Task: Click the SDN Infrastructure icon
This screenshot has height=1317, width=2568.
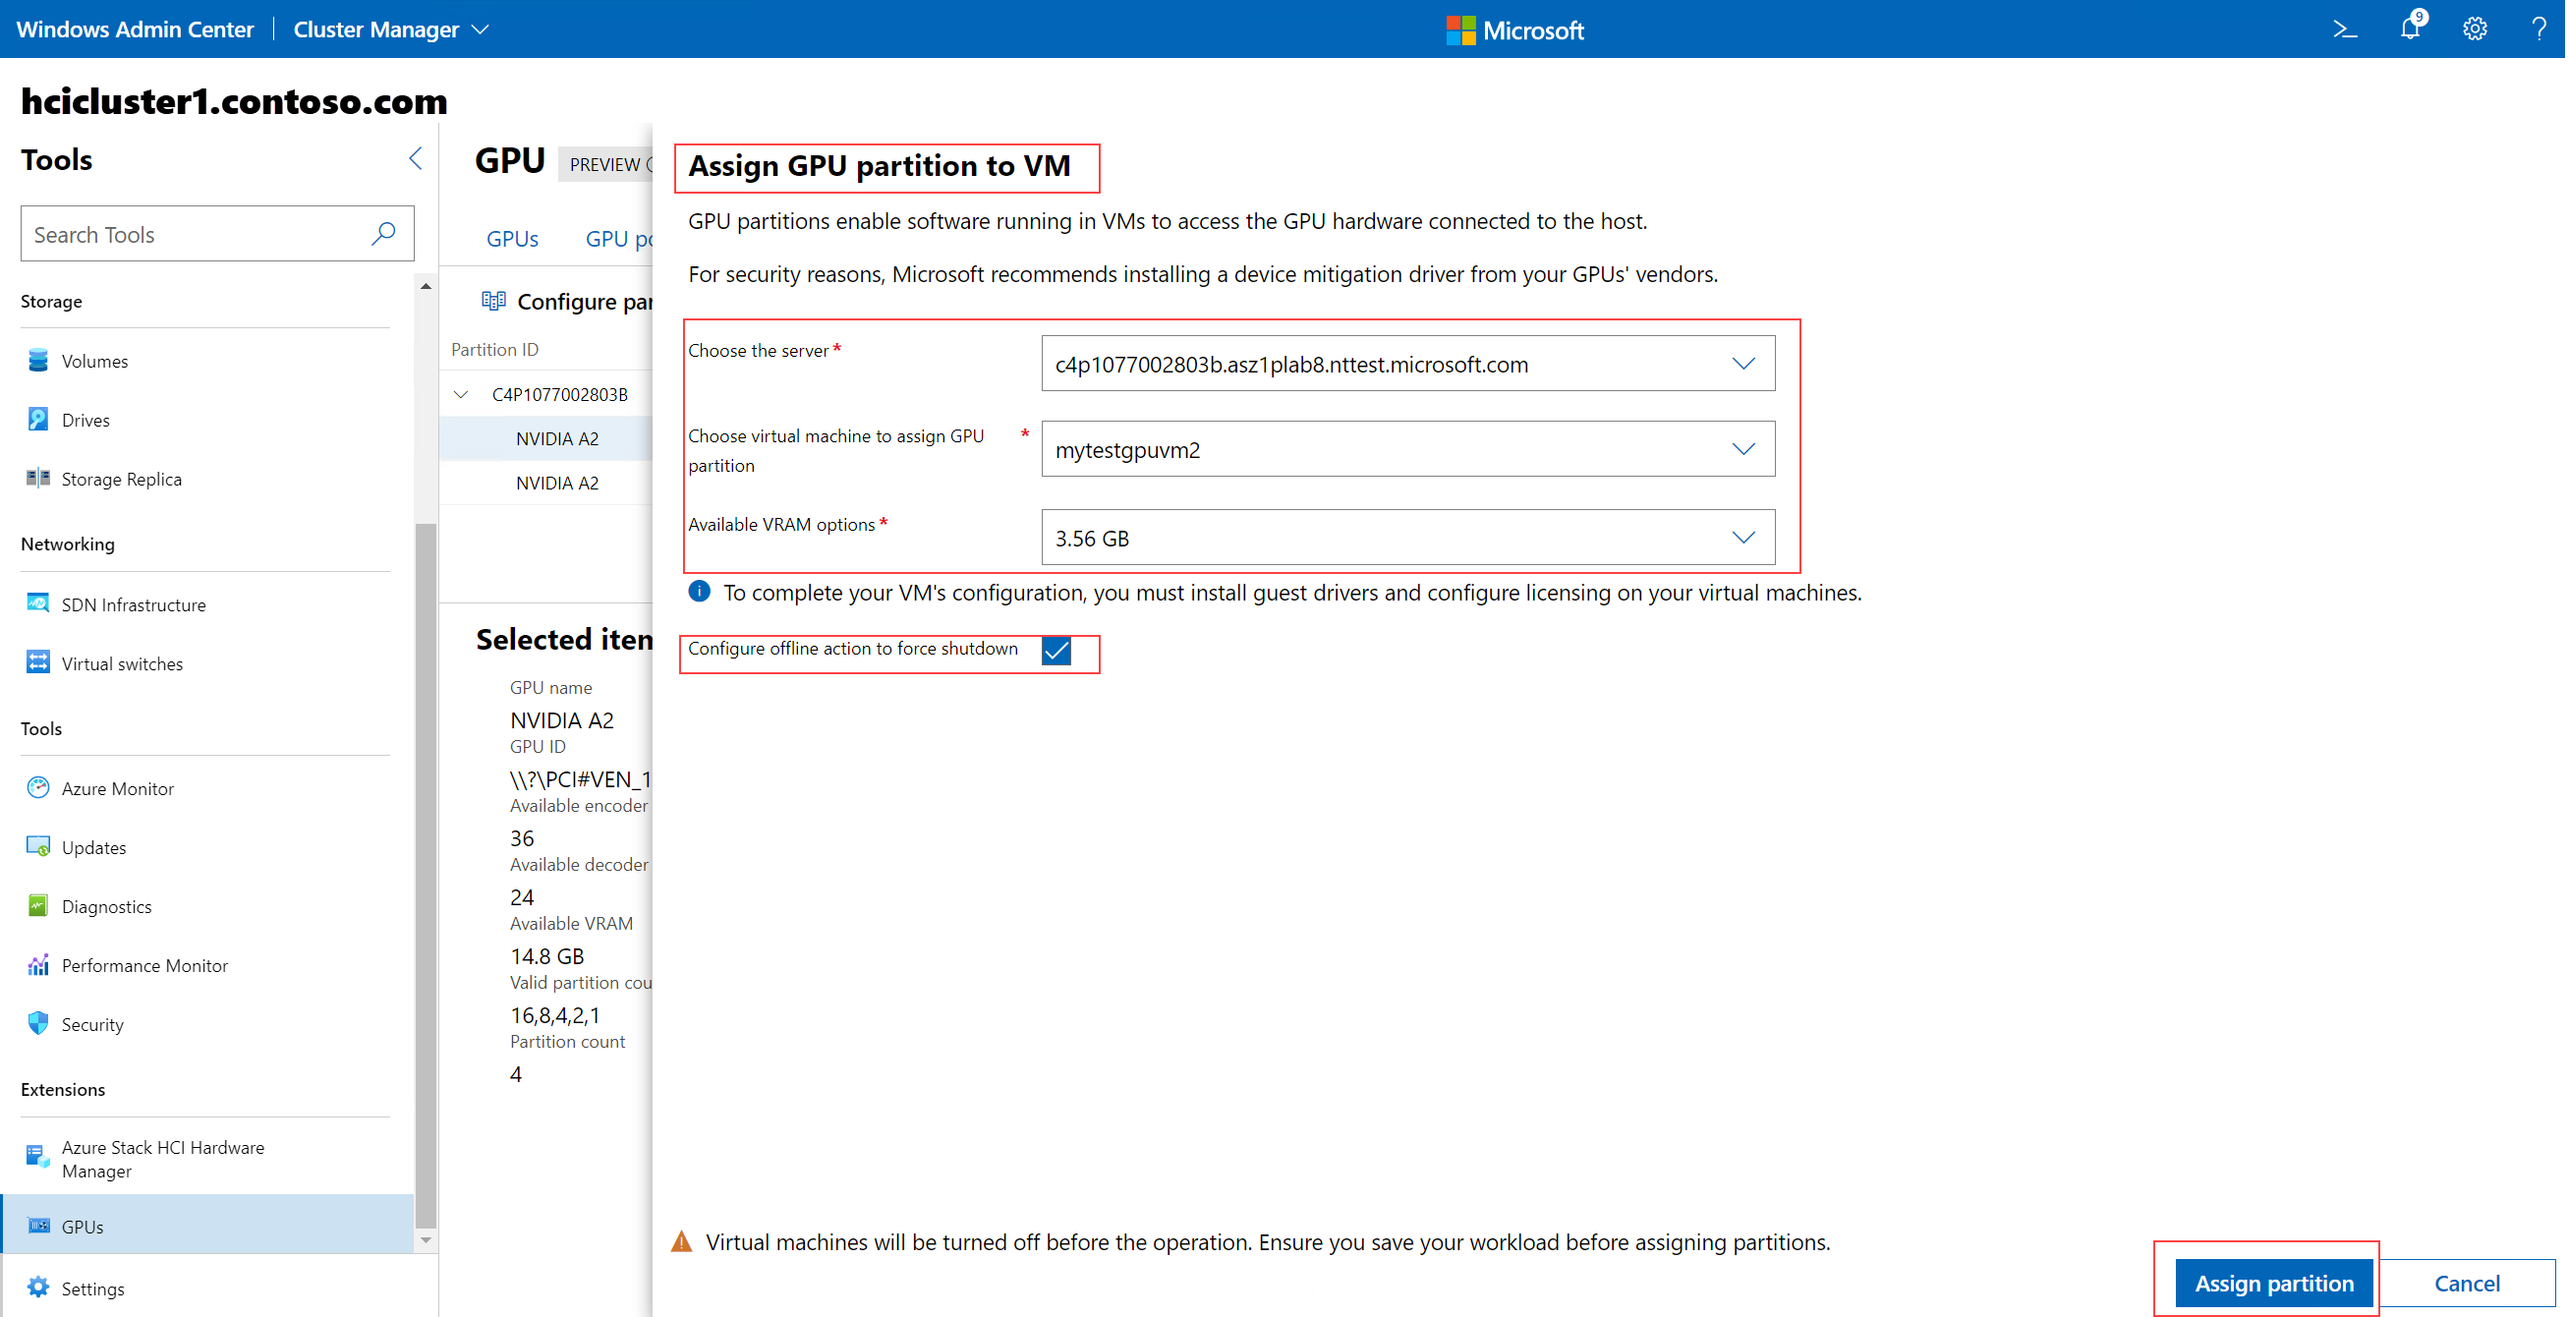Action: point(37,601)
